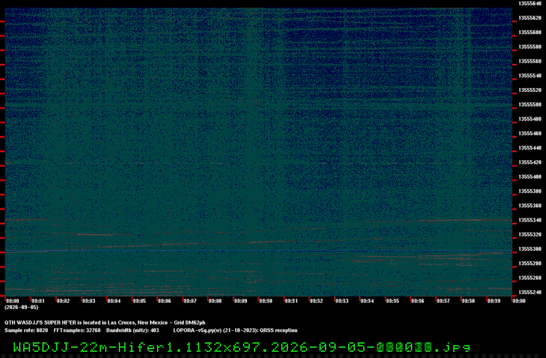The width and height of the screenshot is (546, 358).
Task: Click the FFTsamples: 32768 text
Action: click(x=77, y=331)
